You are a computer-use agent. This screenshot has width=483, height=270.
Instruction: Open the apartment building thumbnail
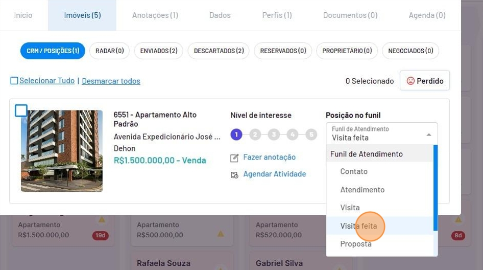click(x=62, y=151)
